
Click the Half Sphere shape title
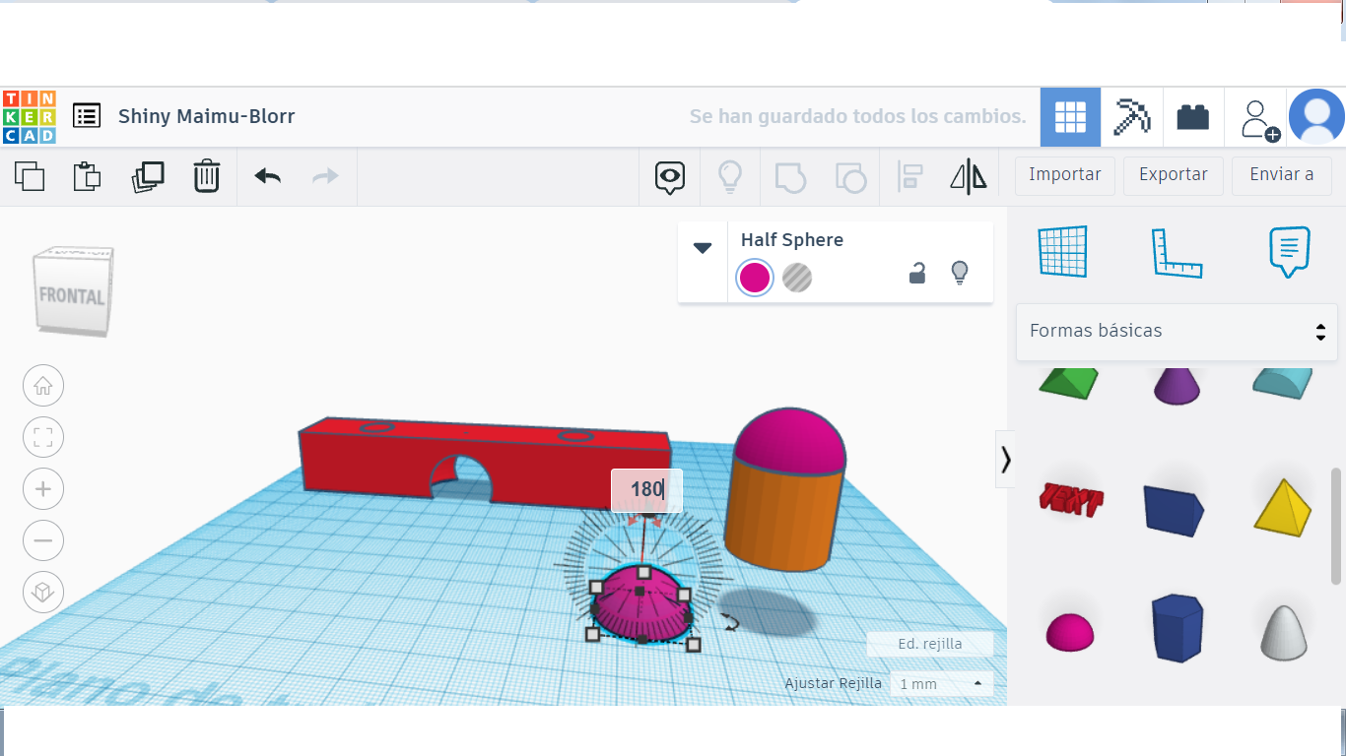coord(792,240)
